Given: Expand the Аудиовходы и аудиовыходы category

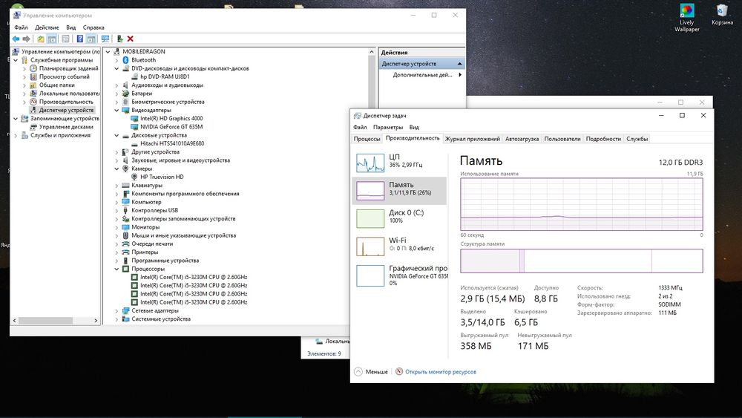Looking at the screenshot, I should (x=117, y=85).
